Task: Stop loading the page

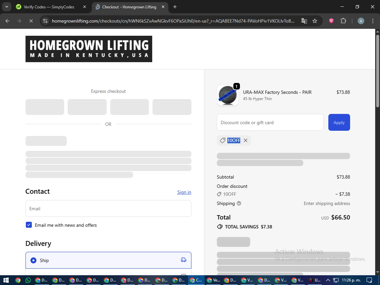Action: [x=31, y=21]
